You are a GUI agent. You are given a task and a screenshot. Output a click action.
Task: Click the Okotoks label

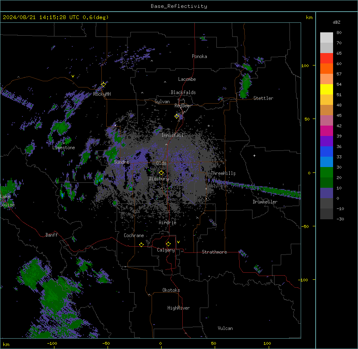pyautogui.click(x=171, y=290)
